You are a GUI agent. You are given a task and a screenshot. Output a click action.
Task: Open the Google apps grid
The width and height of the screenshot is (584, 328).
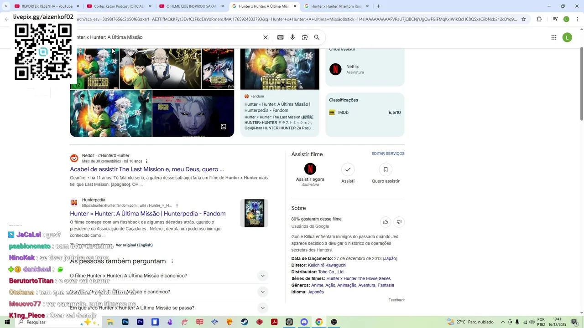point(554,37)
